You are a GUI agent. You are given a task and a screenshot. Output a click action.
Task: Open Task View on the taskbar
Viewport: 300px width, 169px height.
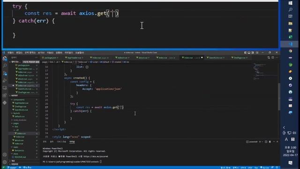tap(290, 16)
